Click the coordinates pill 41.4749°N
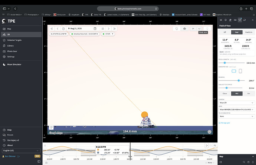 (x=59, y=34)
